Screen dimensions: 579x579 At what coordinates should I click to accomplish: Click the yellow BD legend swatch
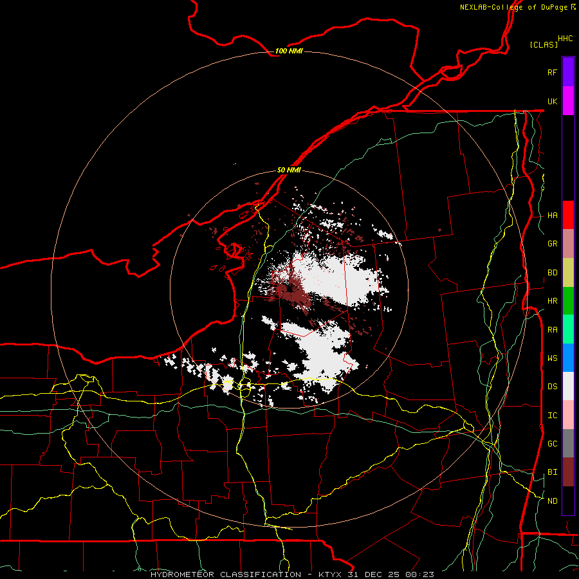click(x=568, y=272)
